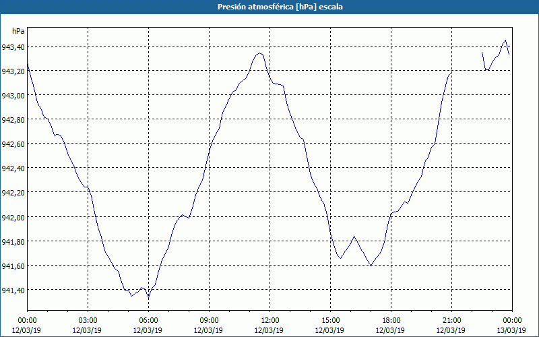Select the 12/03/19 date under 12:00
The height and width of the screenshot is (337, 539).
coord(269,330)
